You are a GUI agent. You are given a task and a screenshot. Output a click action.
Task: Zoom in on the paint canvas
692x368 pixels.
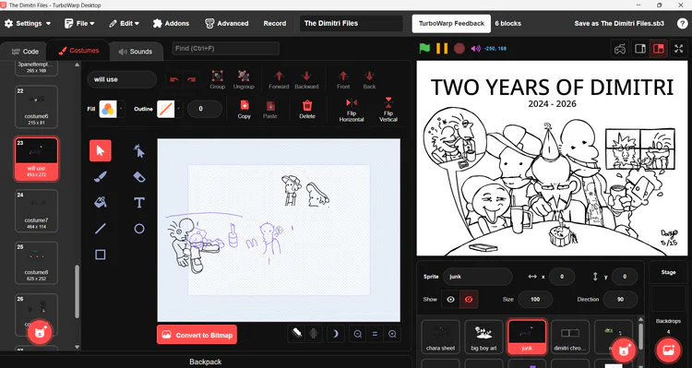pyautogui.click(x=392, y=334)
